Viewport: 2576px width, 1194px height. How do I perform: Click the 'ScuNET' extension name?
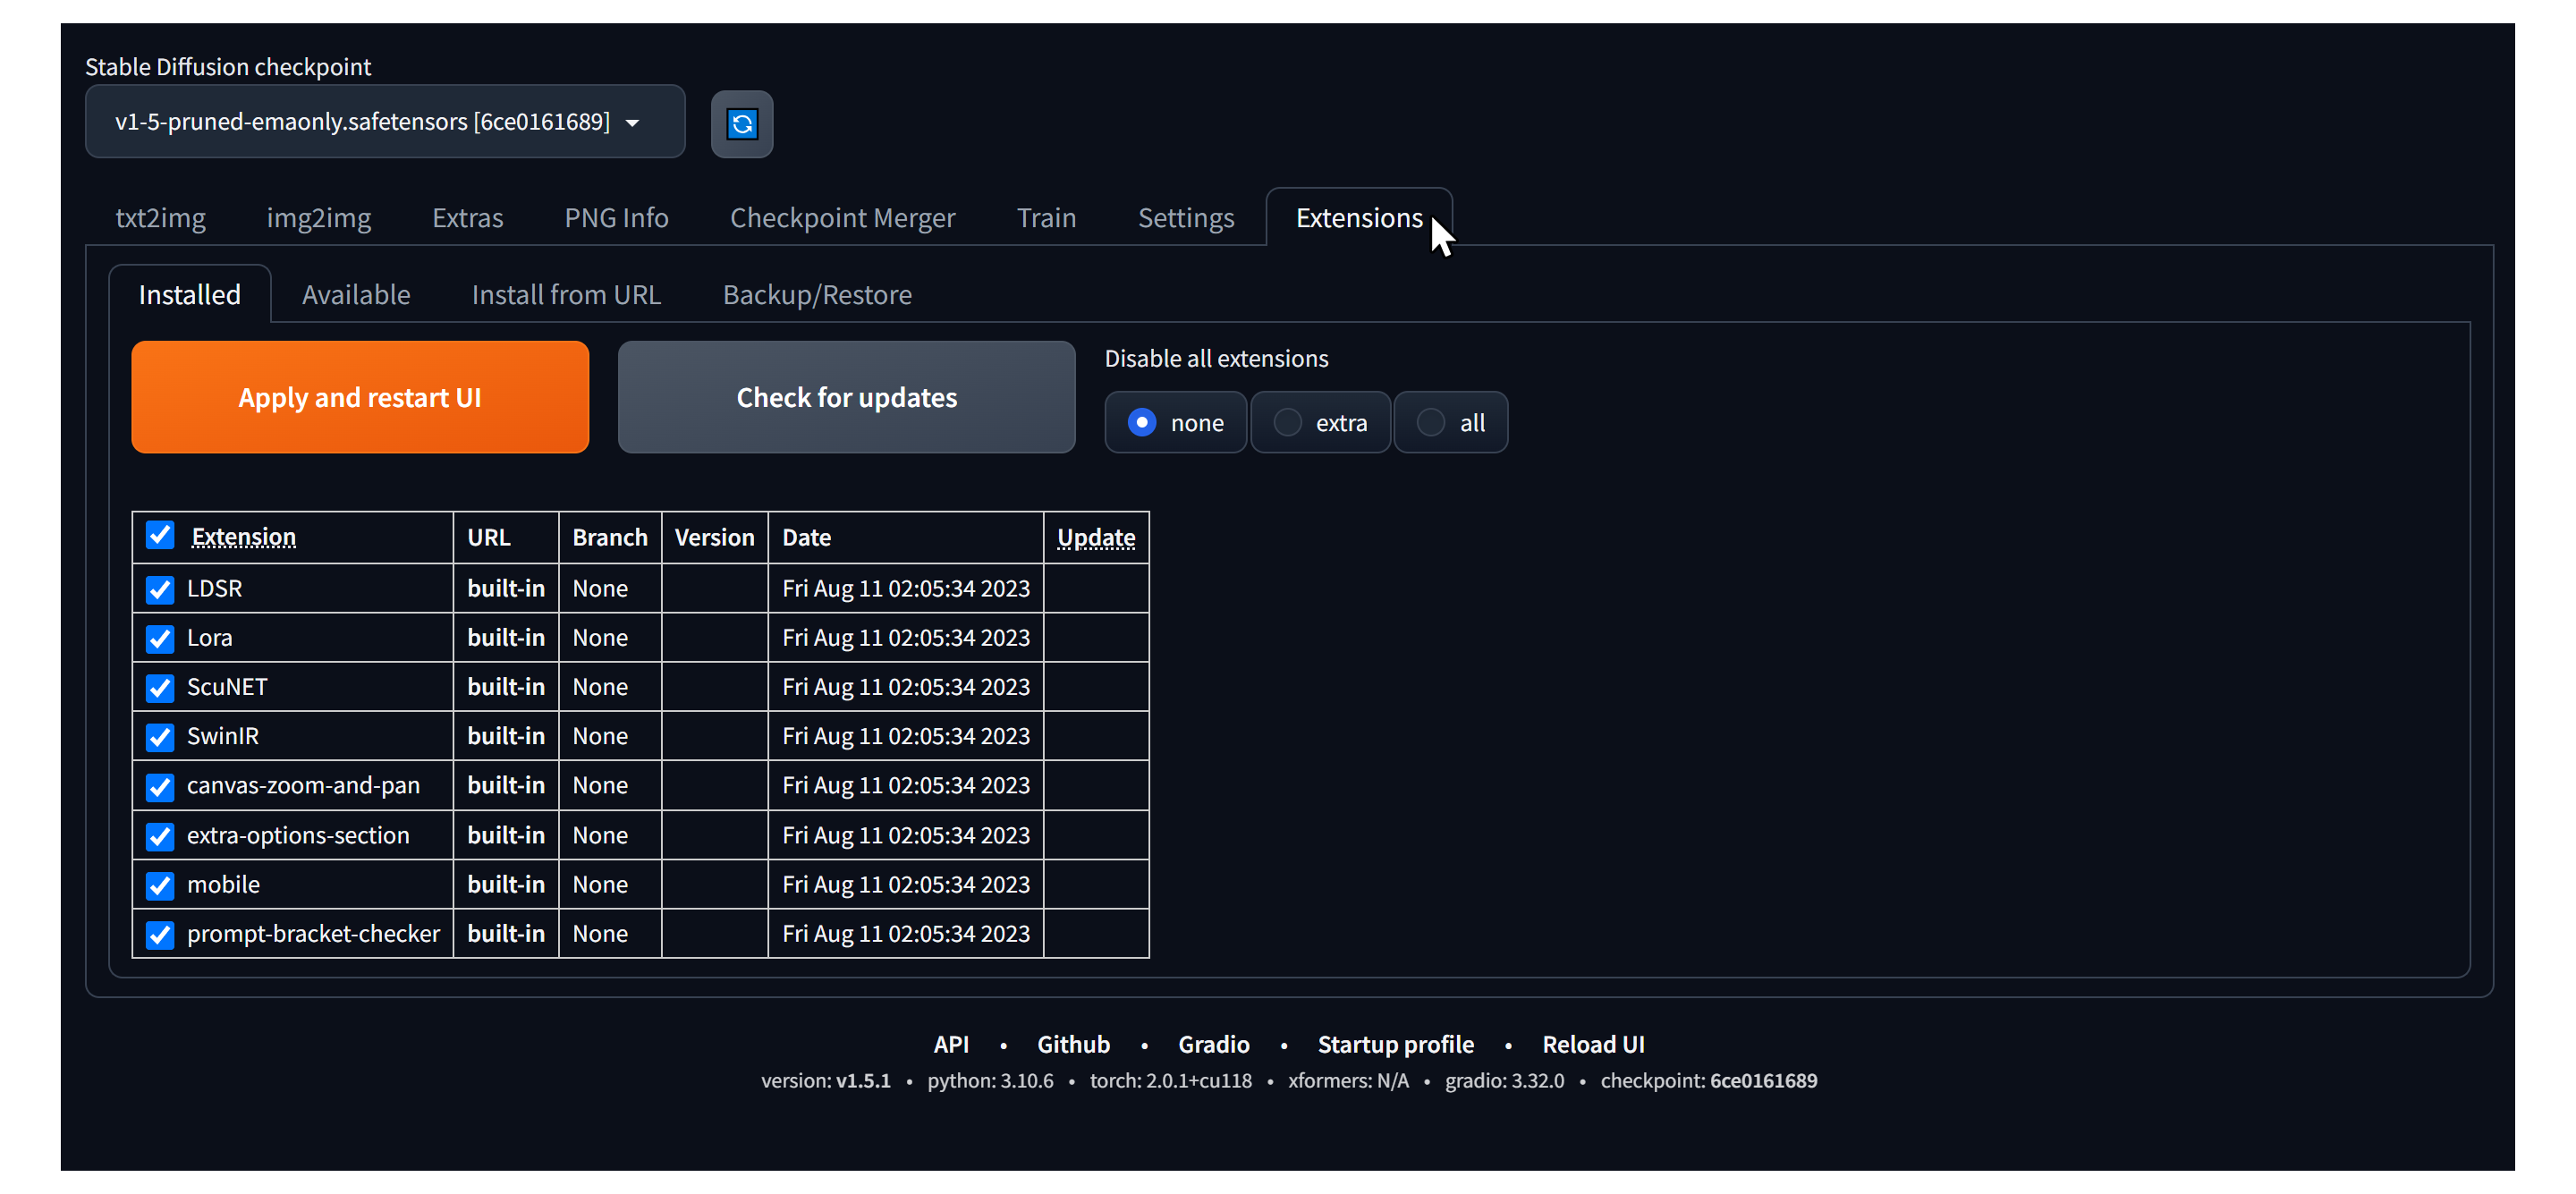pos(227,686)
